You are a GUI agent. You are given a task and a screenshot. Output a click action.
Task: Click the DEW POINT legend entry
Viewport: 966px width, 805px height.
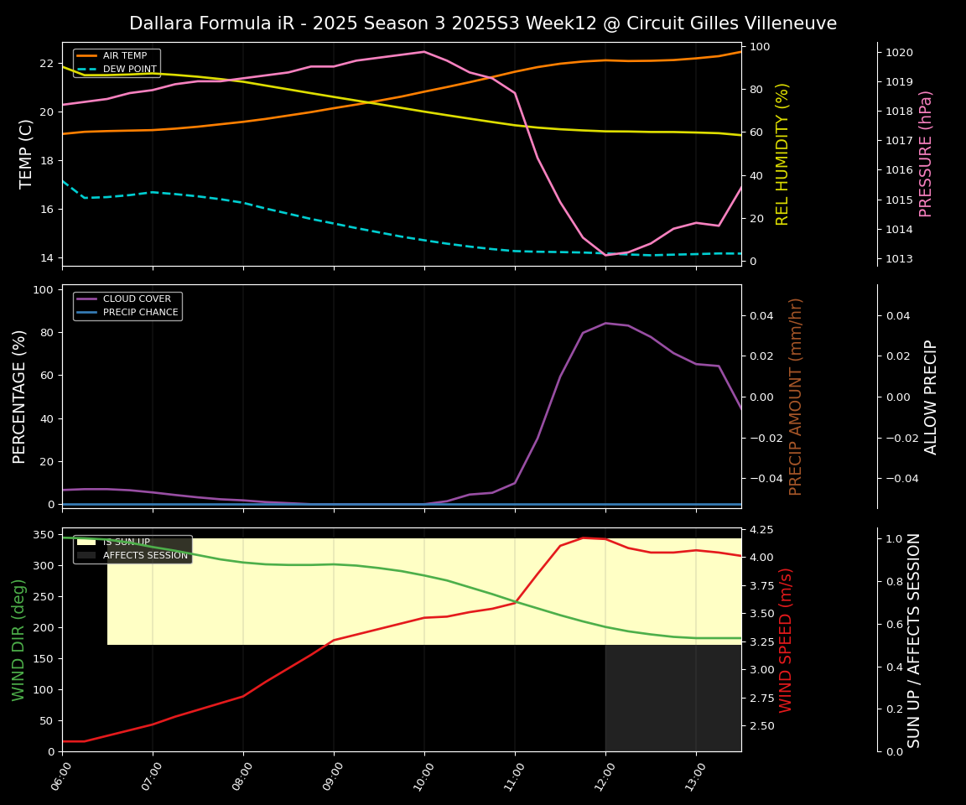pos(117,69)
